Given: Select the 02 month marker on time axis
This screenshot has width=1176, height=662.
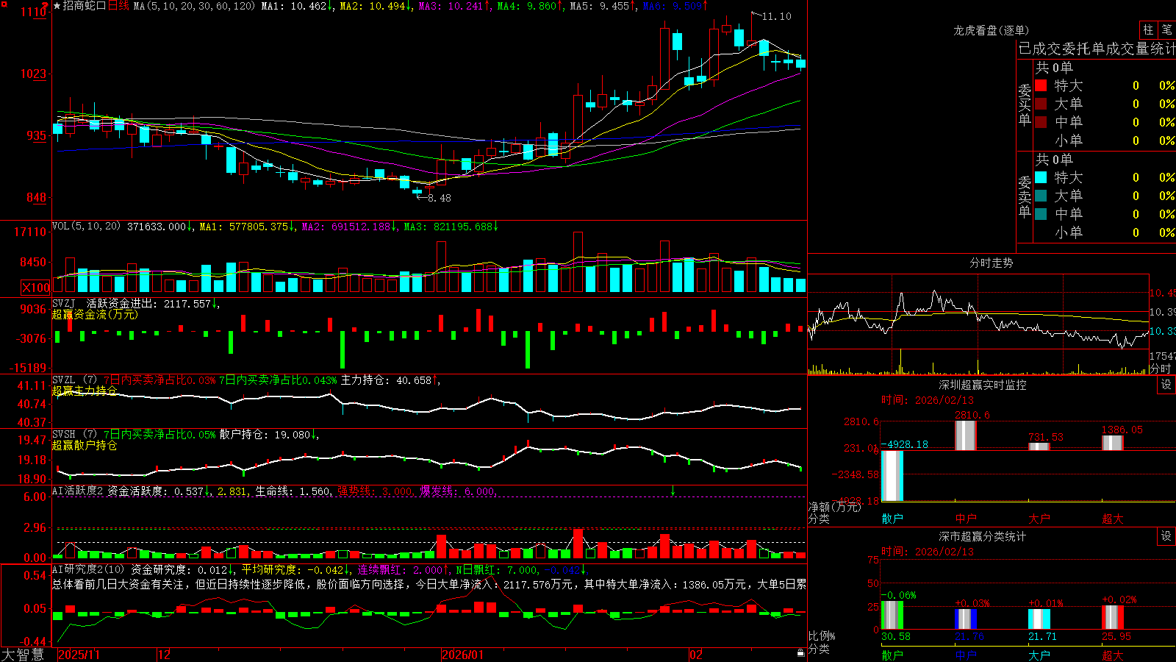Looking at the screenshot, I should 696,654.
